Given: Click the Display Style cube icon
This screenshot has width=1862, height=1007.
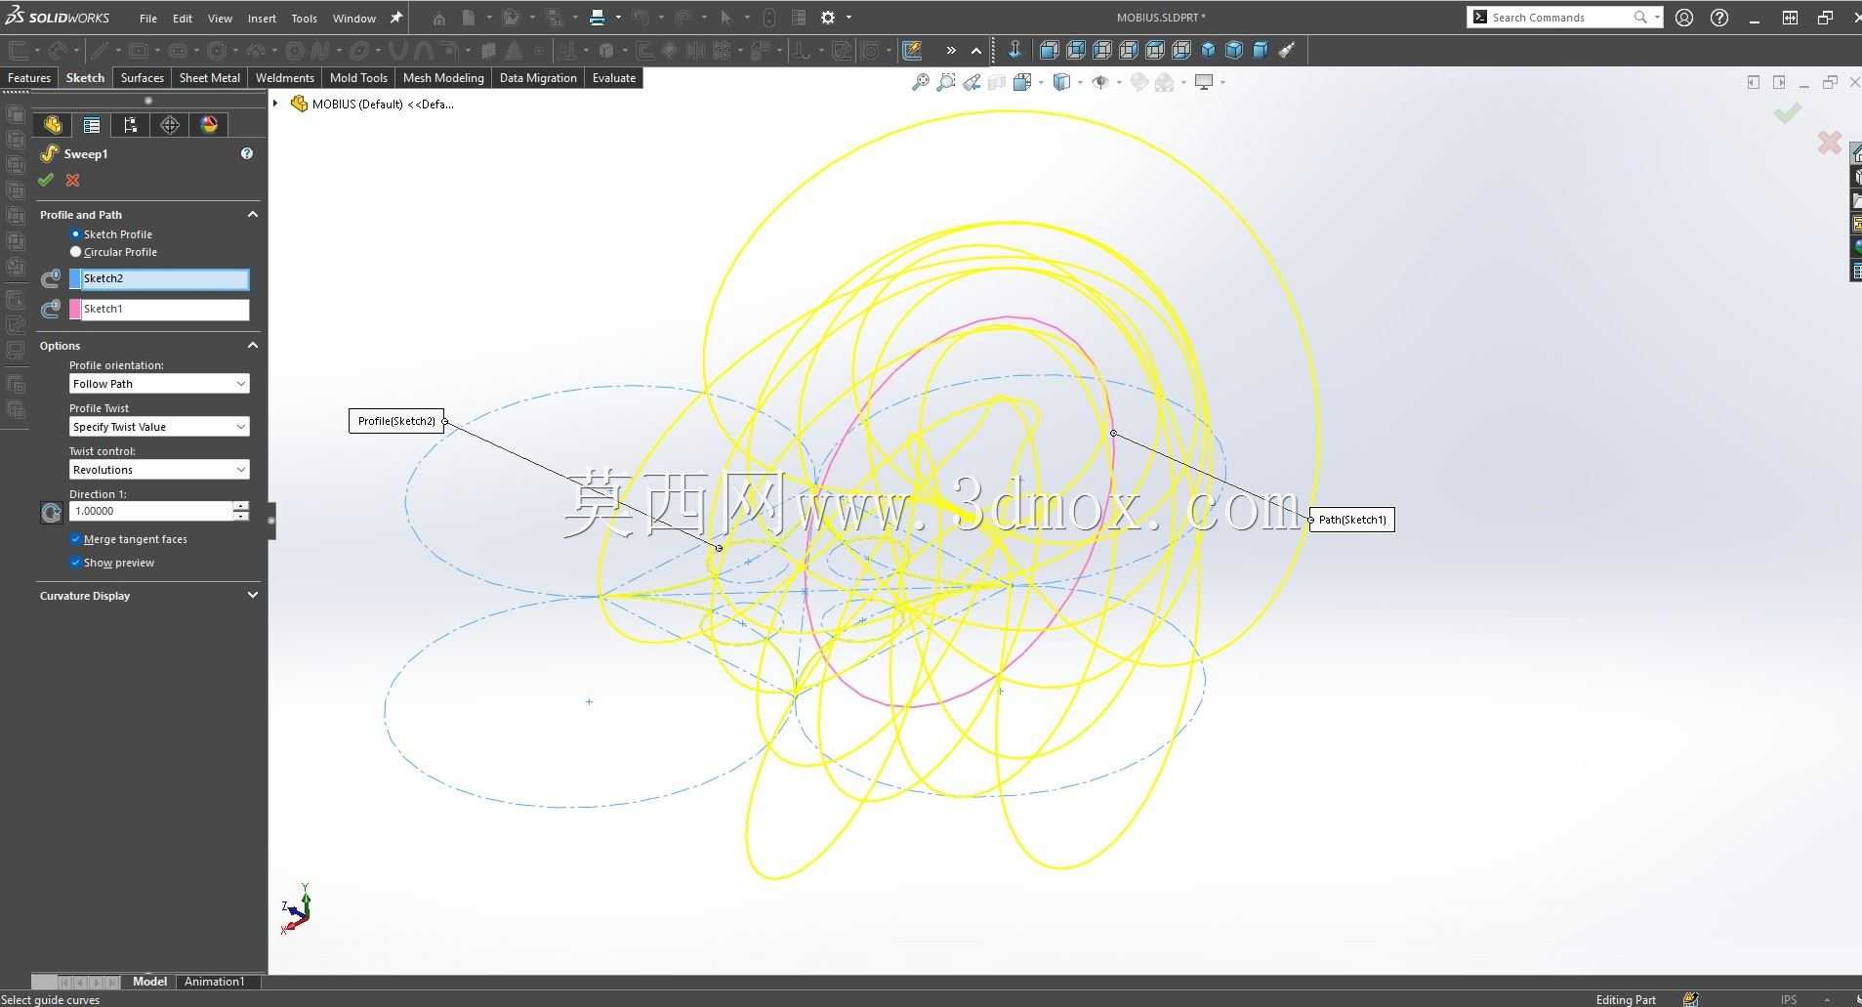Looking at the screenshot, I should pos(1062,82).
